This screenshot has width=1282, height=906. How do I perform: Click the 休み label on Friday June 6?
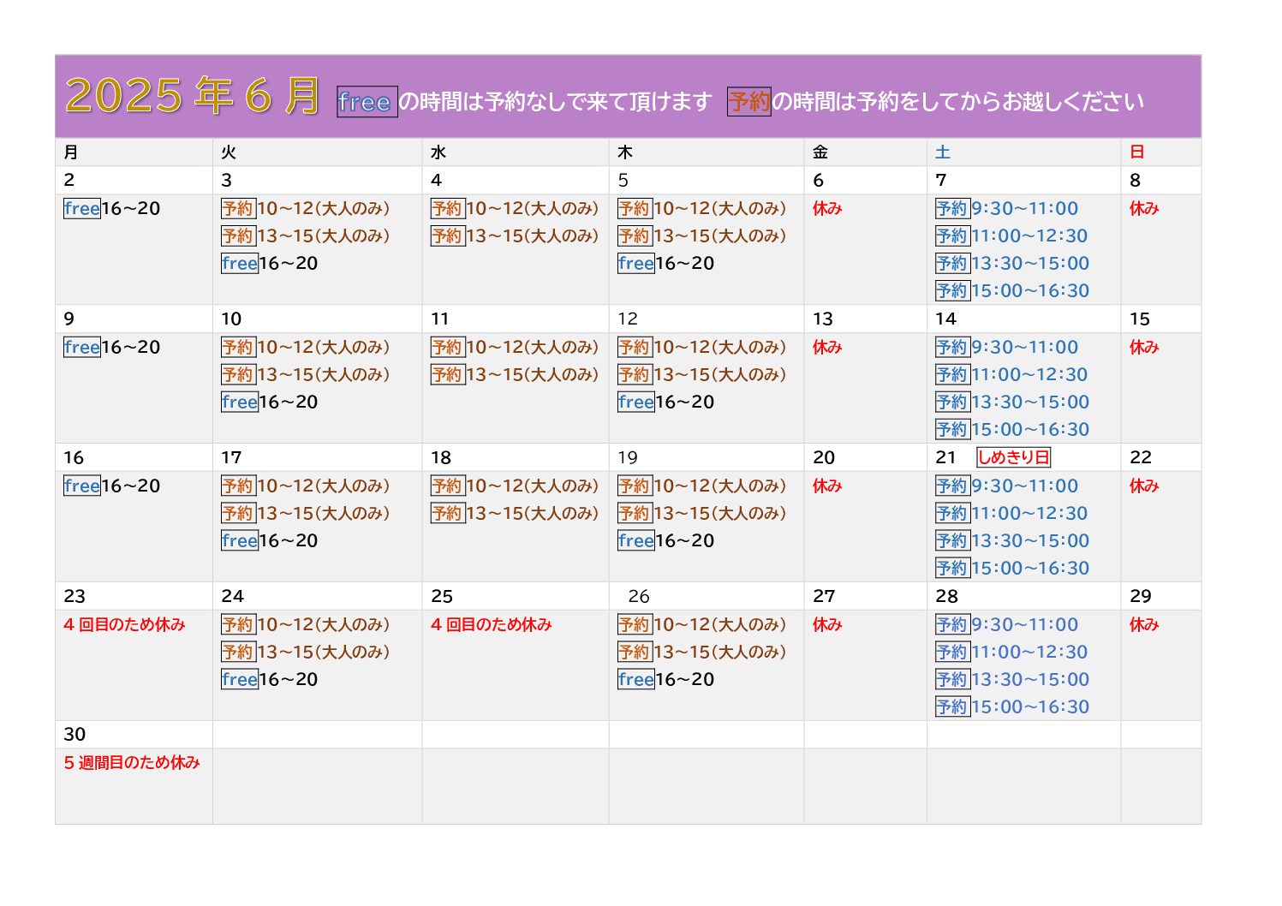tap(827, 209)
